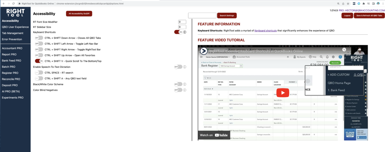The height and width of the screenshot is (152, 385).
Task: Open Deposit PRO section
Action: tap(10, 85)
